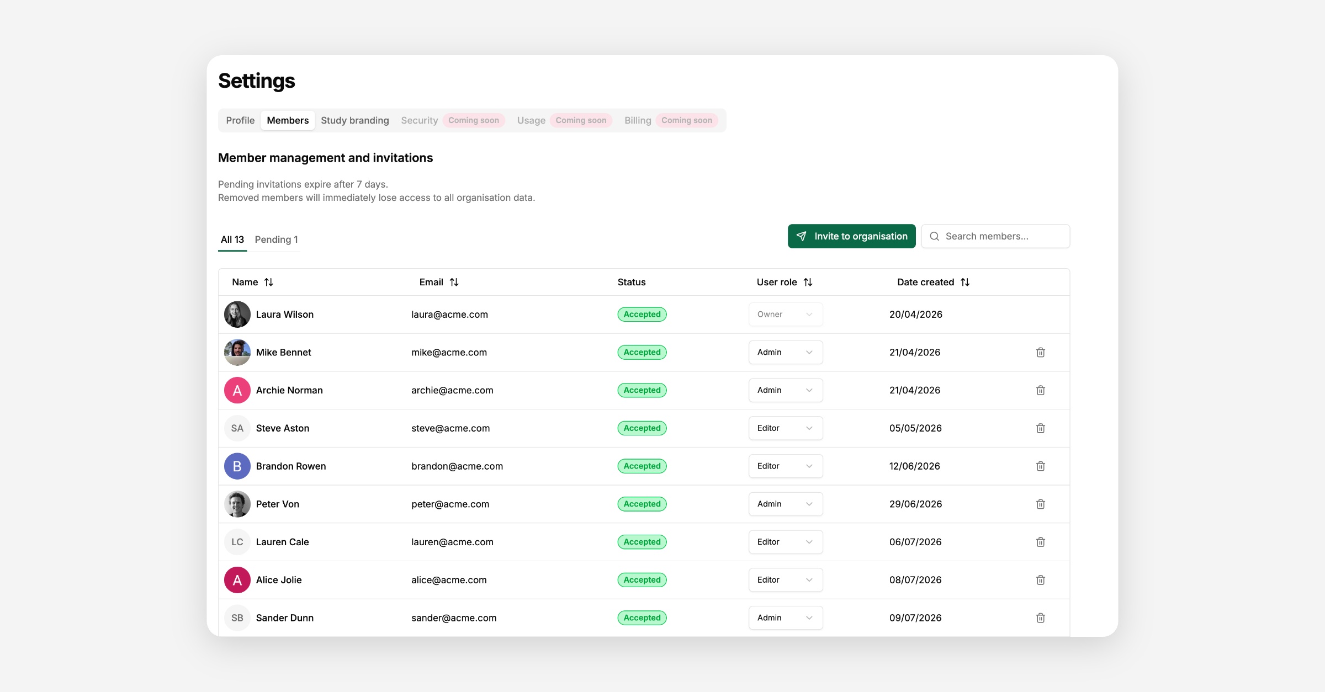This screenshot has height=692, width=1325.
Task: Open the Study branding tab
Action: (x=355, y=120)
